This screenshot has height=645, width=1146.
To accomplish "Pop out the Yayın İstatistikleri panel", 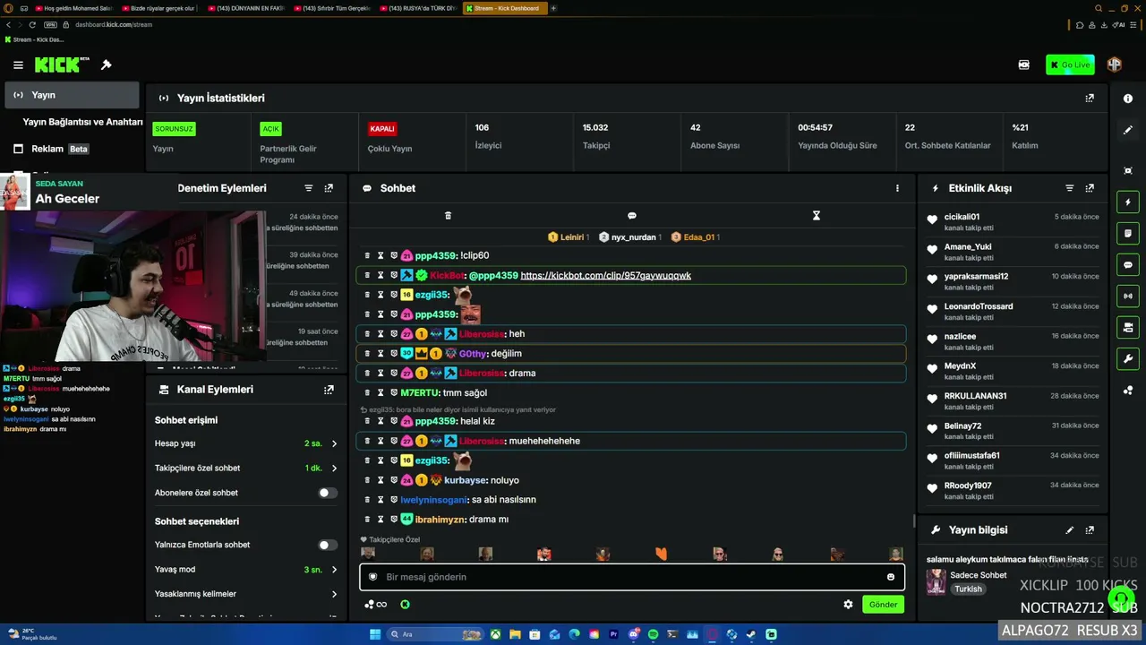I will tap(1090, 99).
